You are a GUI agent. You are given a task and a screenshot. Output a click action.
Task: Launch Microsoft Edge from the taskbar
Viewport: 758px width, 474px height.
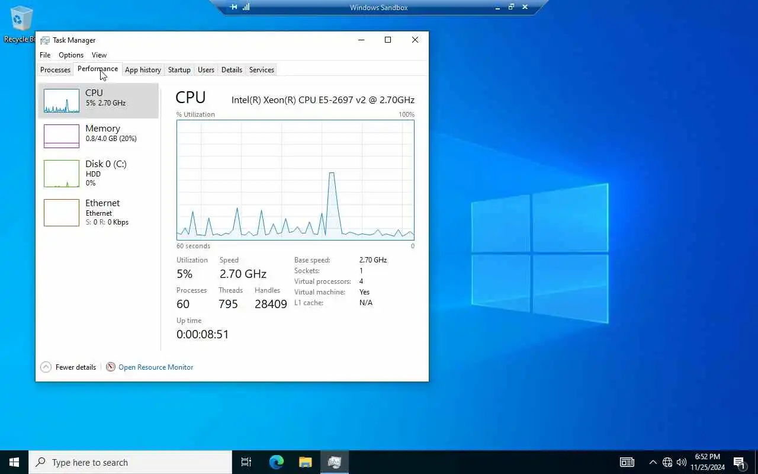(x=276, y=462)
